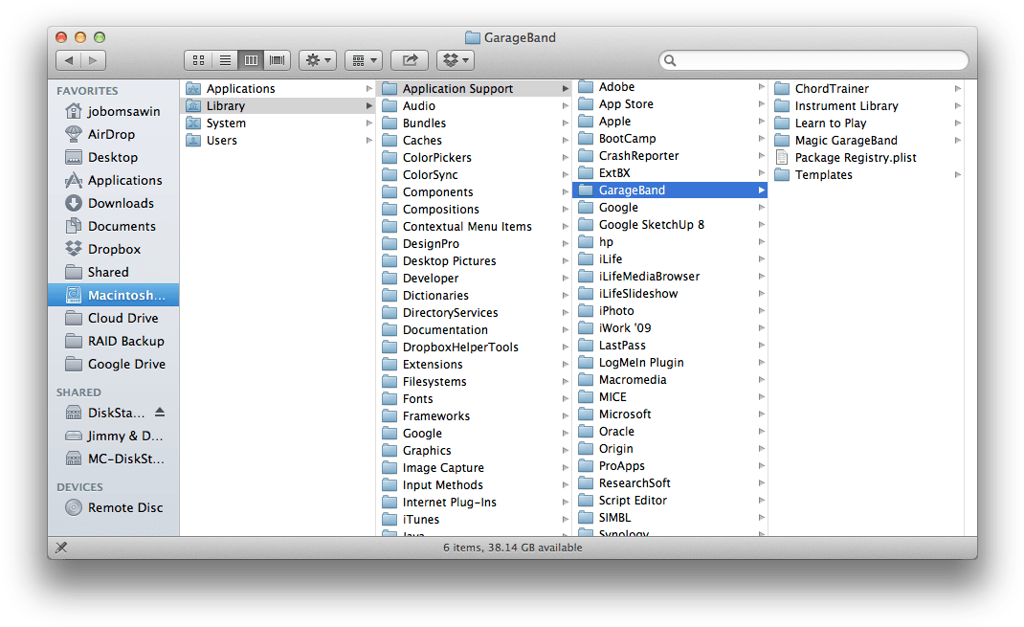Expand the Audio folder arrow
The image size is (1024, 627).
tap(565, 106)
